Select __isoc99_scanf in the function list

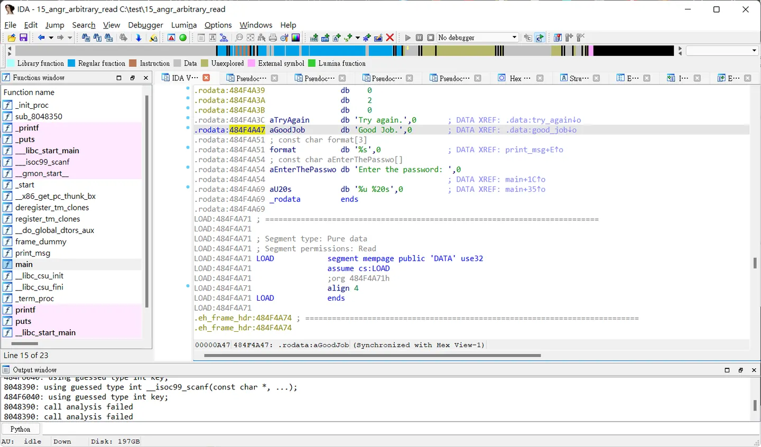tap(42, 162)
